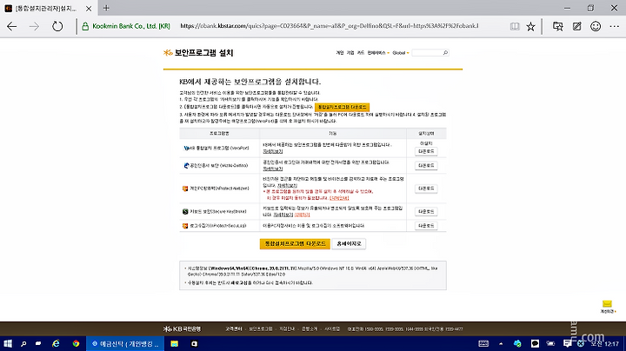This screenshot has width=626, height=351.
Task: Go back to the previous page
Action: click(x=12, y=26)
